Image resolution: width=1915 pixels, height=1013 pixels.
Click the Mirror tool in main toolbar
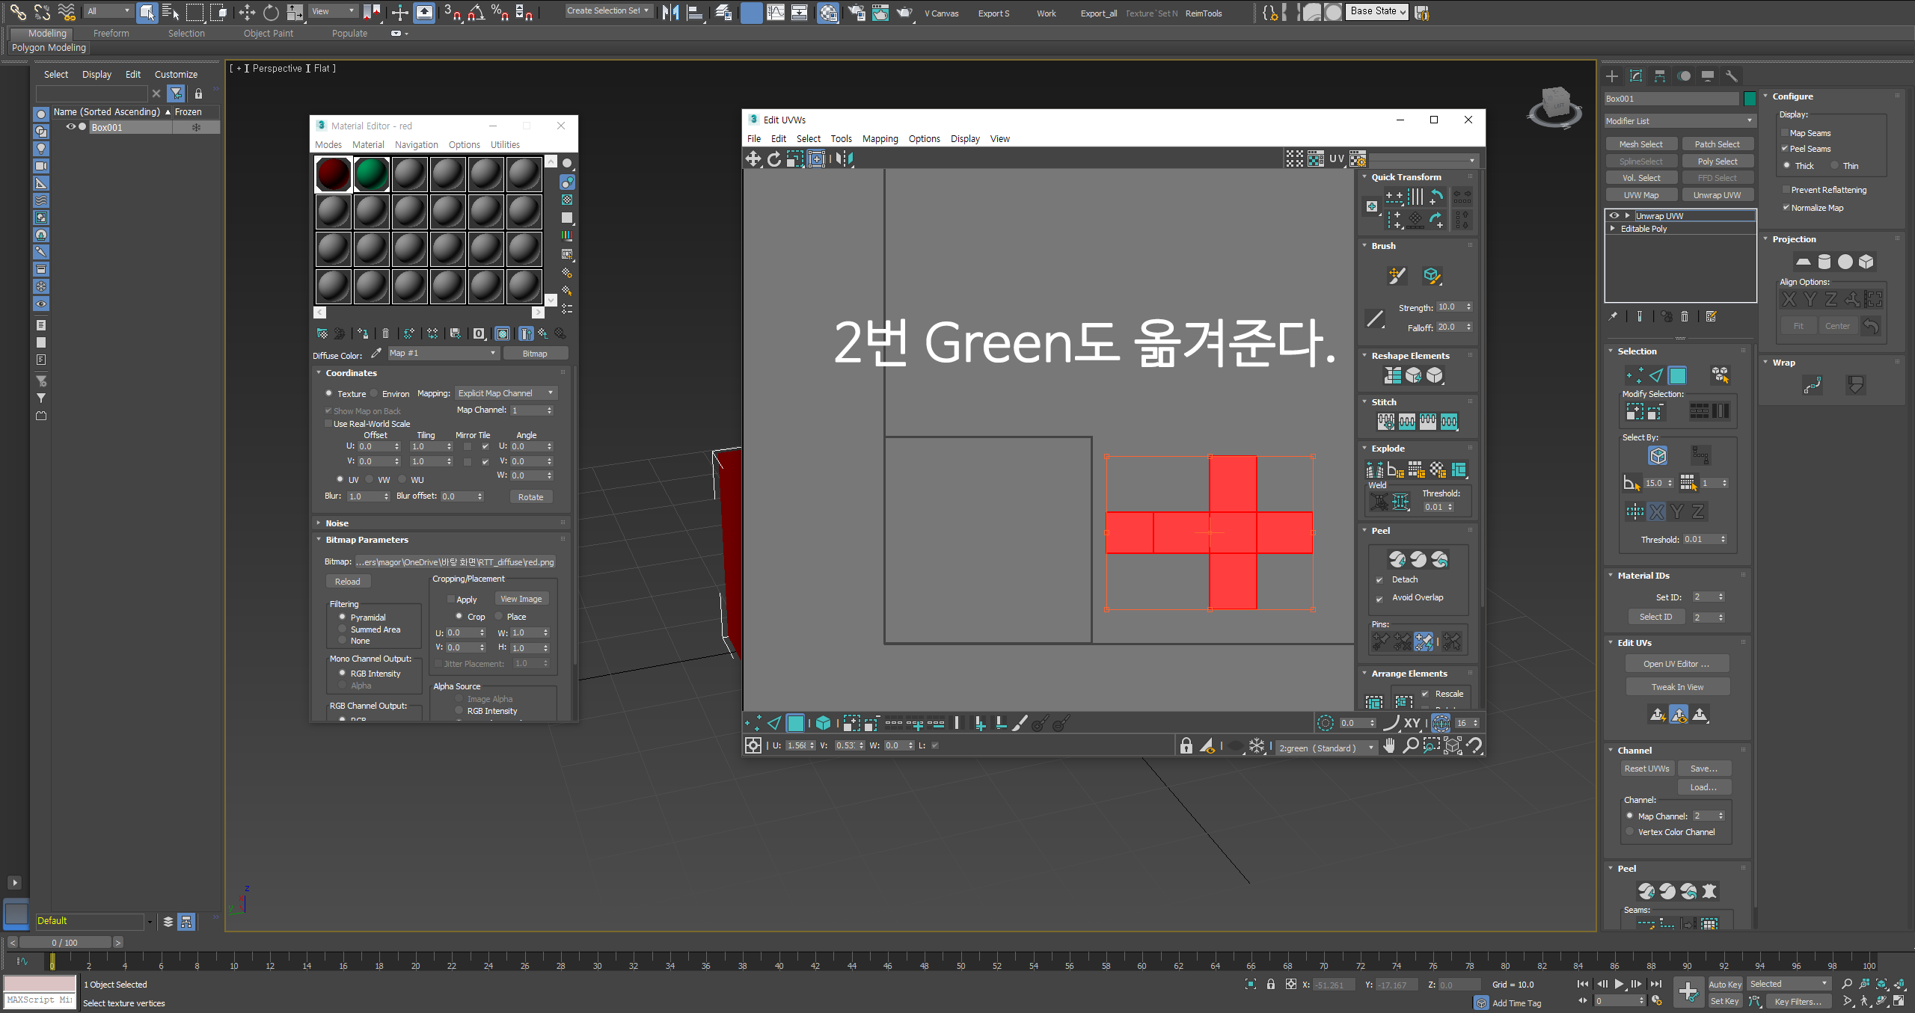tap(670, 12)
